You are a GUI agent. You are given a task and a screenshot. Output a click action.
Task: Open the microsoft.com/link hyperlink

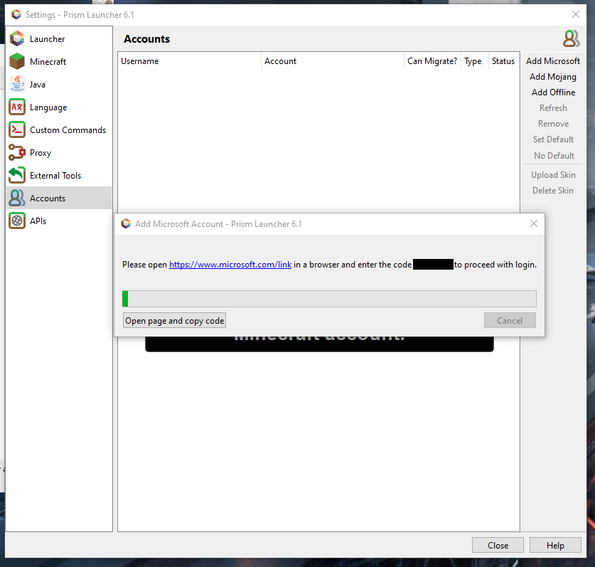(x=230, y=264)
